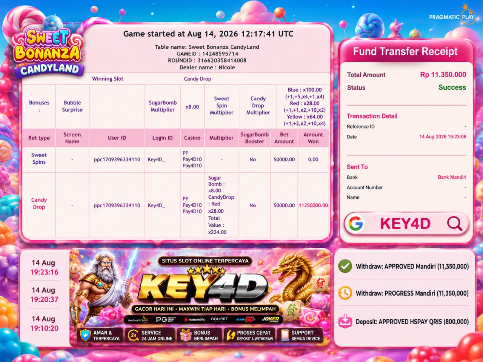Click the KEY4D search bar

coord(406,224)
